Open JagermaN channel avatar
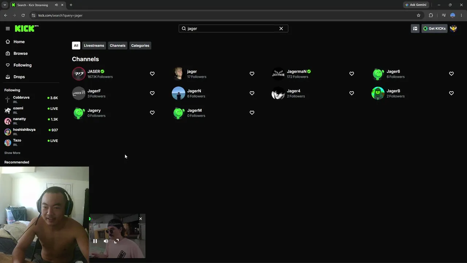 pyautogui.click(x=278, y=74)
